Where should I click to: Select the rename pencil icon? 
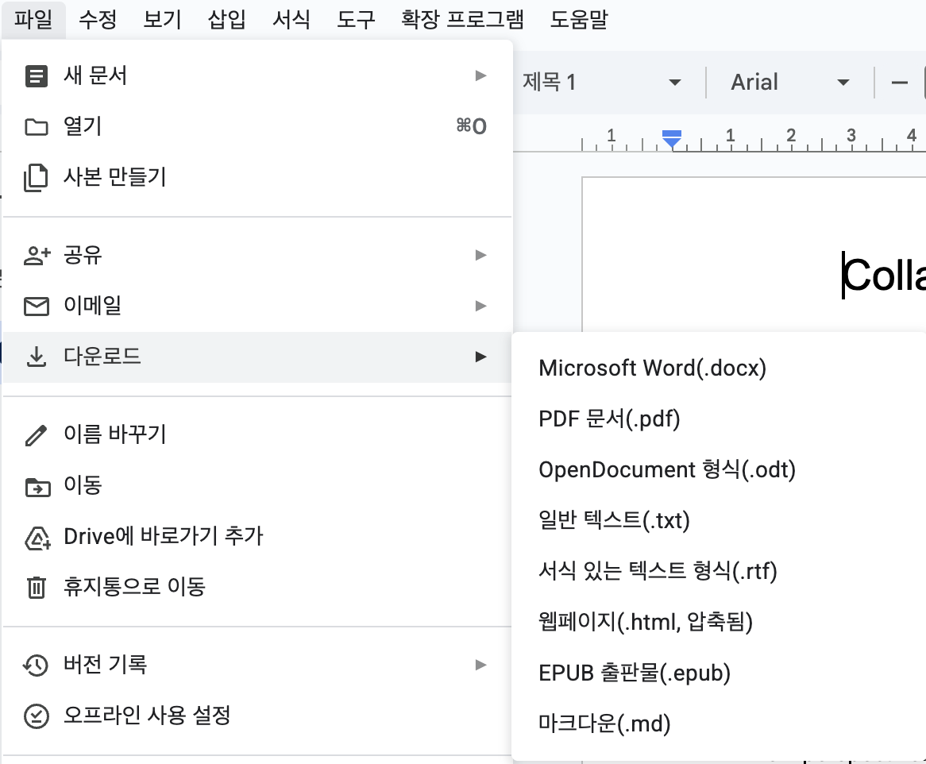tap(35, 434)
